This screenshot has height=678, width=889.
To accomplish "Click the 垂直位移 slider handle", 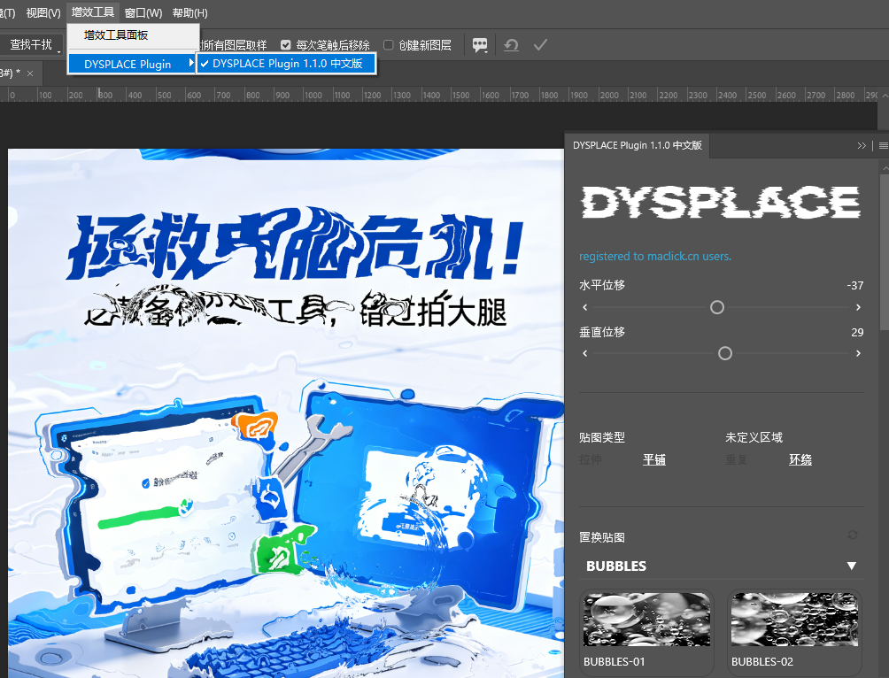I will [725, 354].
